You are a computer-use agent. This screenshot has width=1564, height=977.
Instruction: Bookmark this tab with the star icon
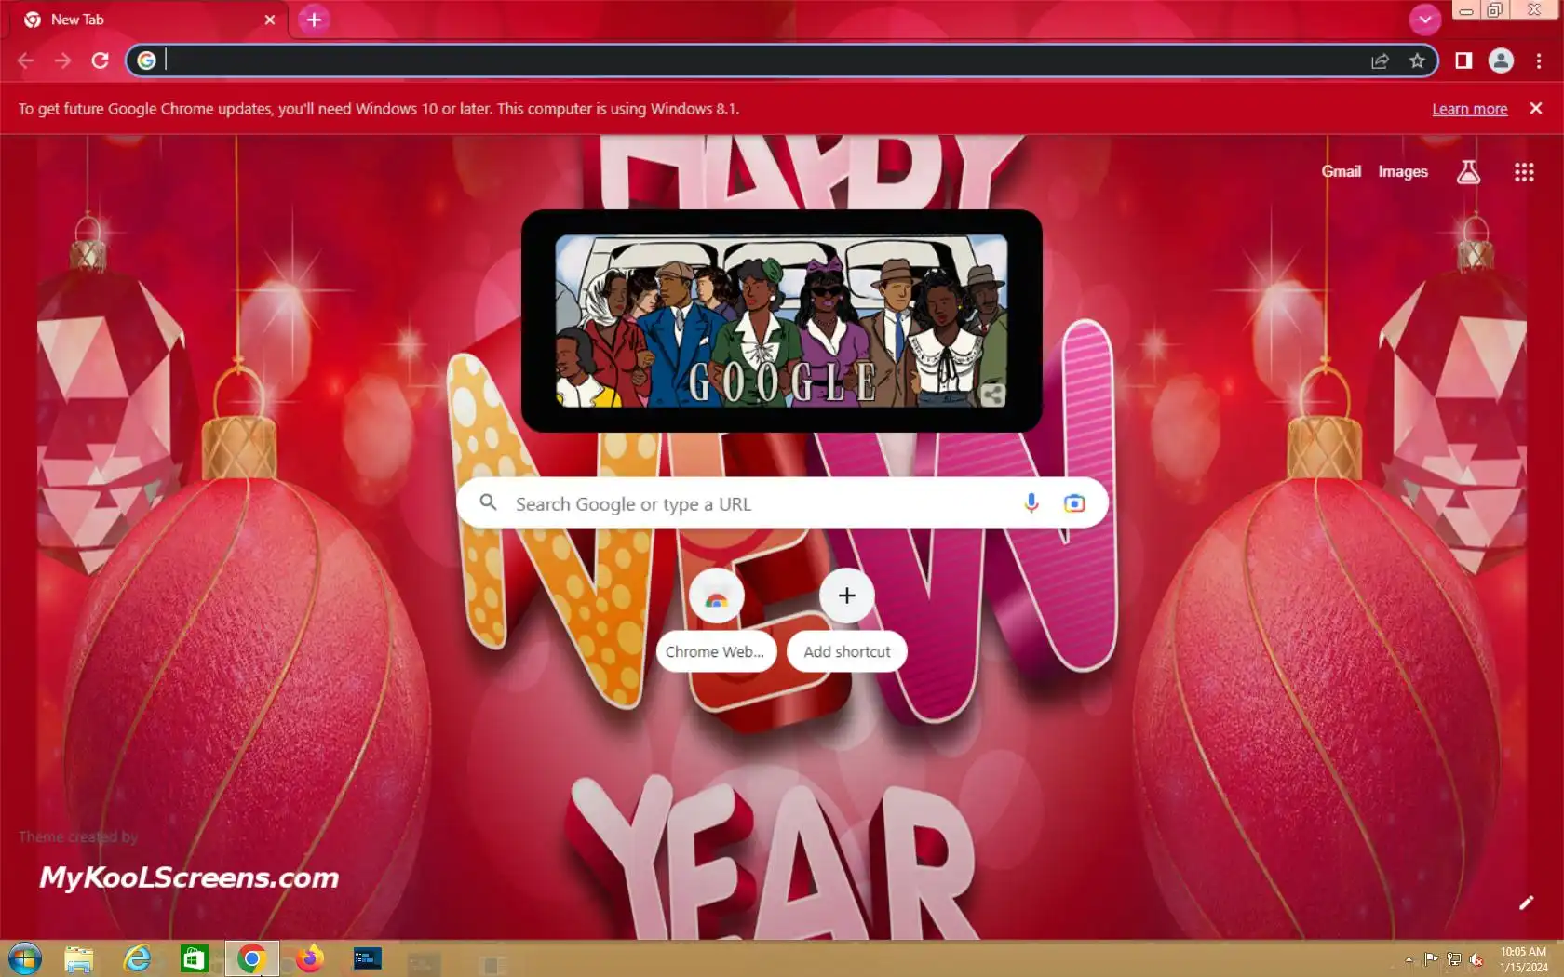coord(1417,60)
